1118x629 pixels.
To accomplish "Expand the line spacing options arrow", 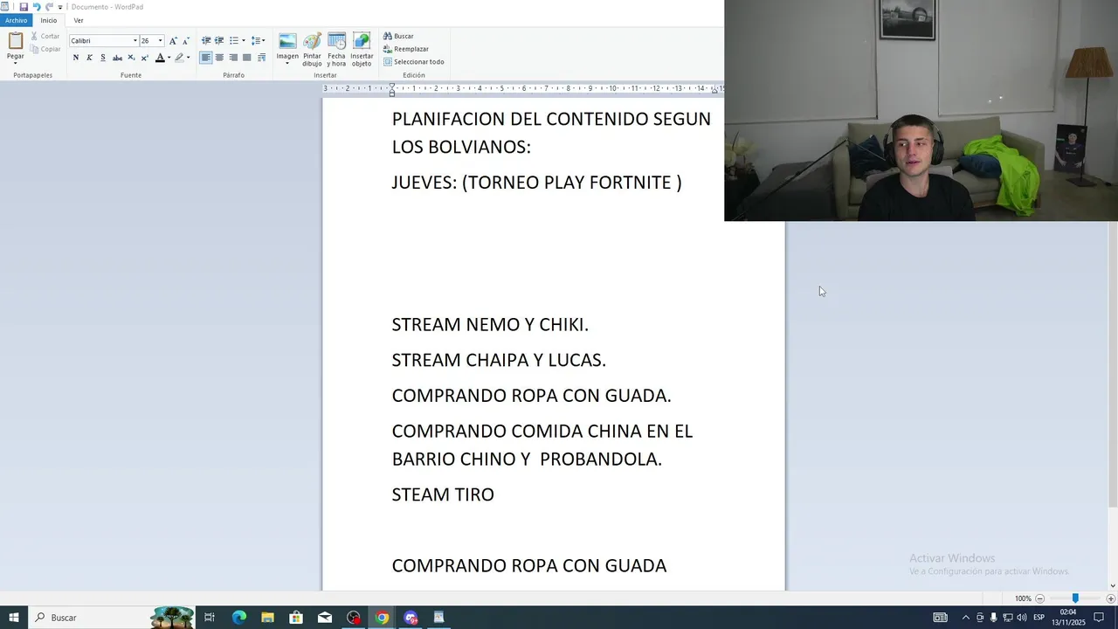I will [x=265, y=41].
